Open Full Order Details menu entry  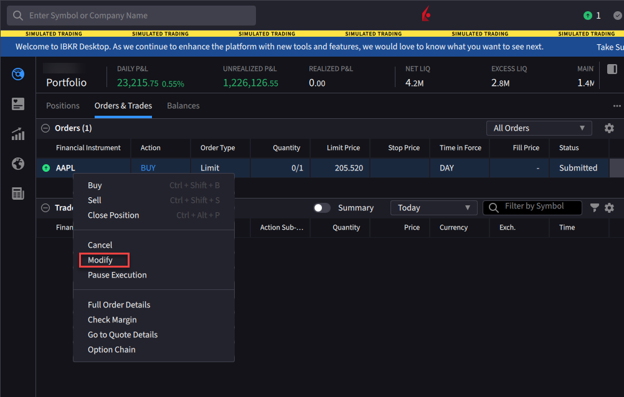[x=154, y=305]
